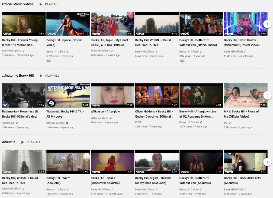The image size is (273, 198).
Task: Open Better Off Without You 3:25 thumbnail
Action: [x=201, y=24]
